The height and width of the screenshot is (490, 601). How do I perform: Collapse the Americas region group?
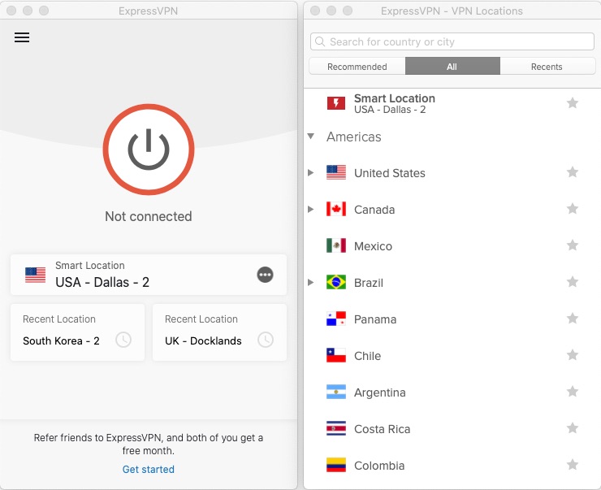click(311, 137)
